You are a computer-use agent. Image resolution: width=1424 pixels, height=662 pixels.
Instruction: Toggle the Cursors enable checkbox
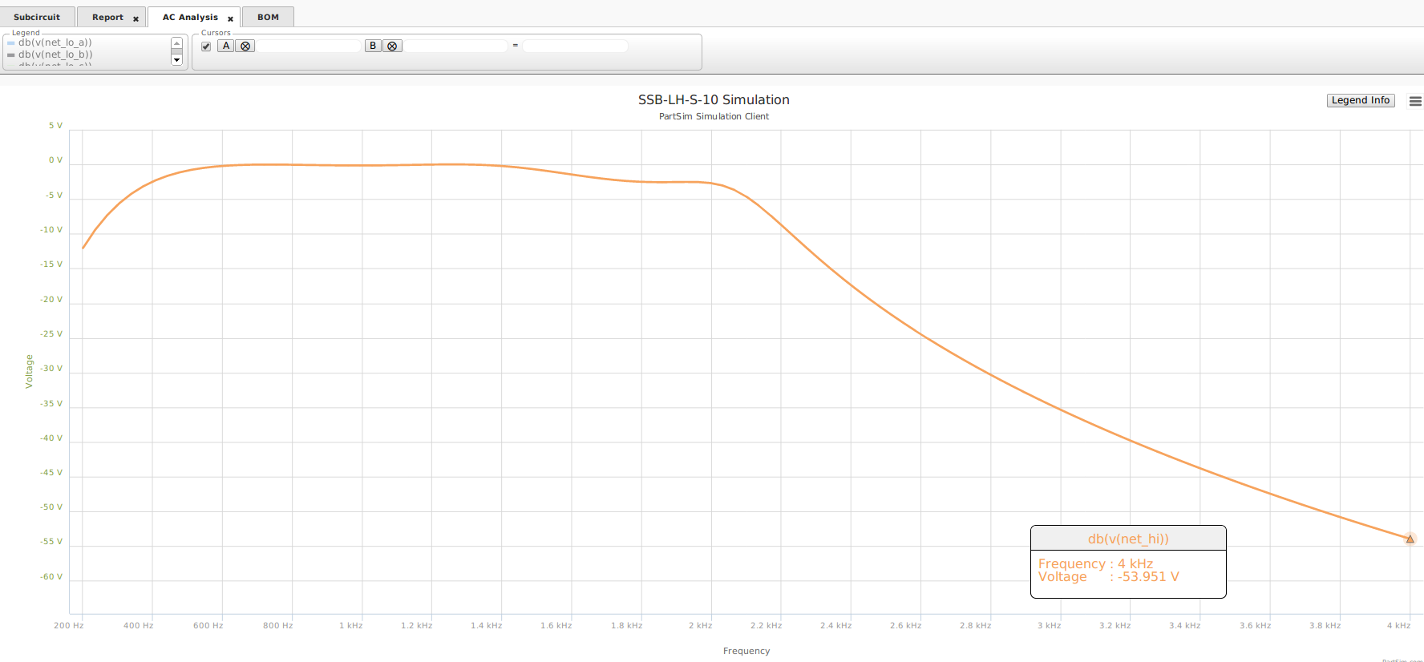tap(206, 46)
